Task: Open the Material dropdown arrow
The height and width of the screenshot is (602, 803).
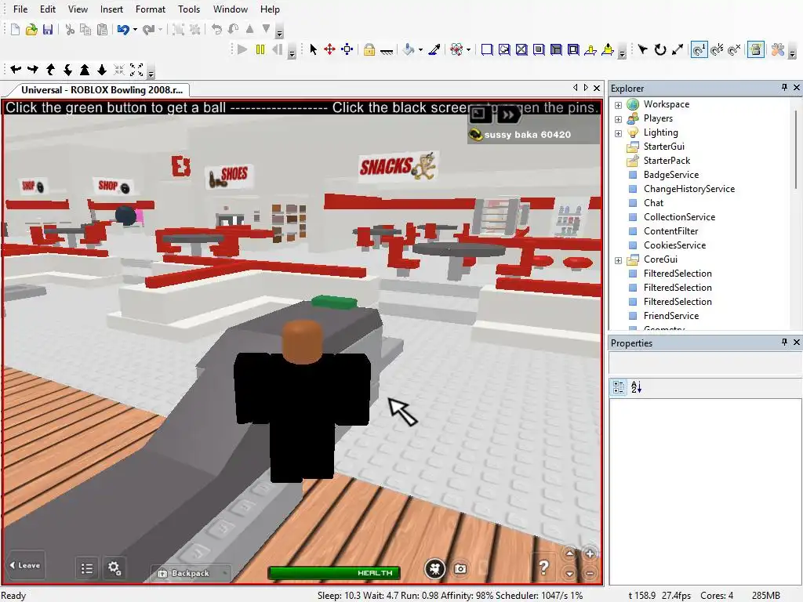Action: click(x=468, y=49)
